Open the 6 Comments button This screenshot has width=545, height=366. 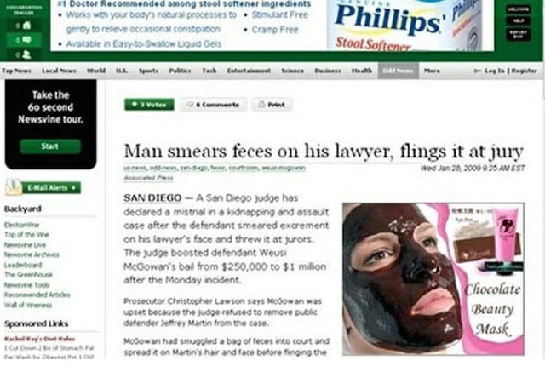[x=214, y=105]
